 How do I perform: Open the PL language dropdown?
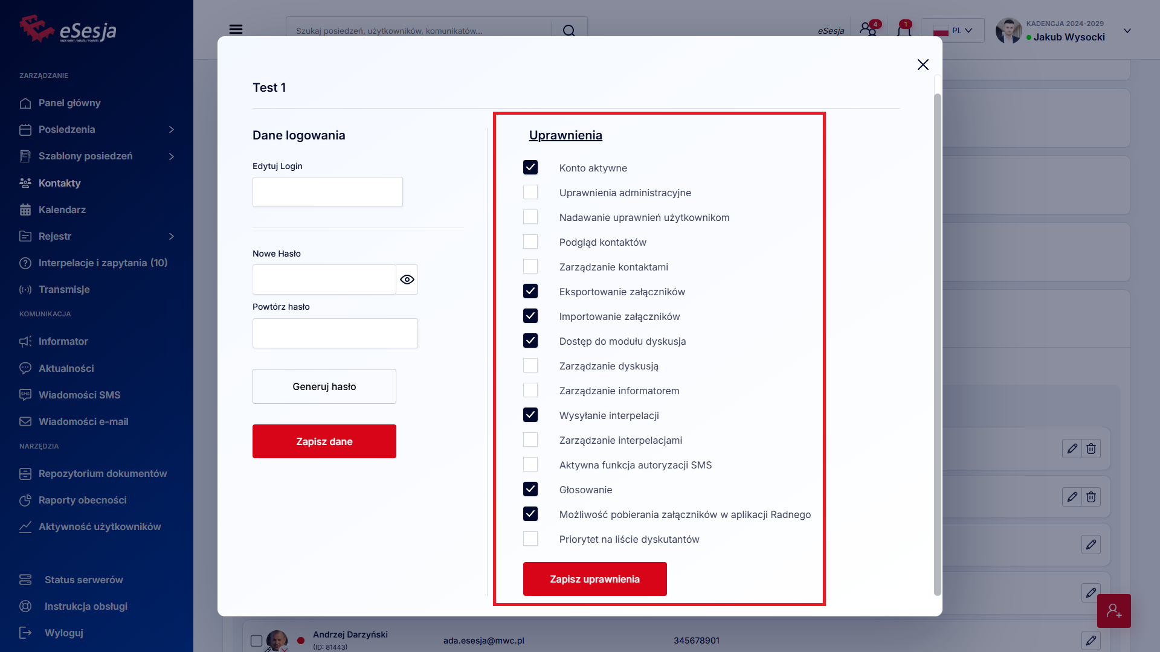[x=953, y=31]
